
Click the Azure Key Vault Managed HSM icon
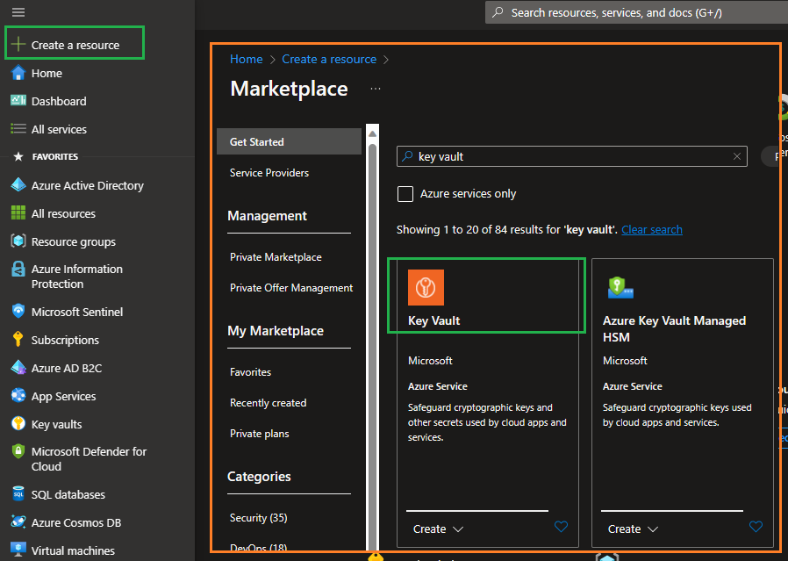[x=620, y=288]
